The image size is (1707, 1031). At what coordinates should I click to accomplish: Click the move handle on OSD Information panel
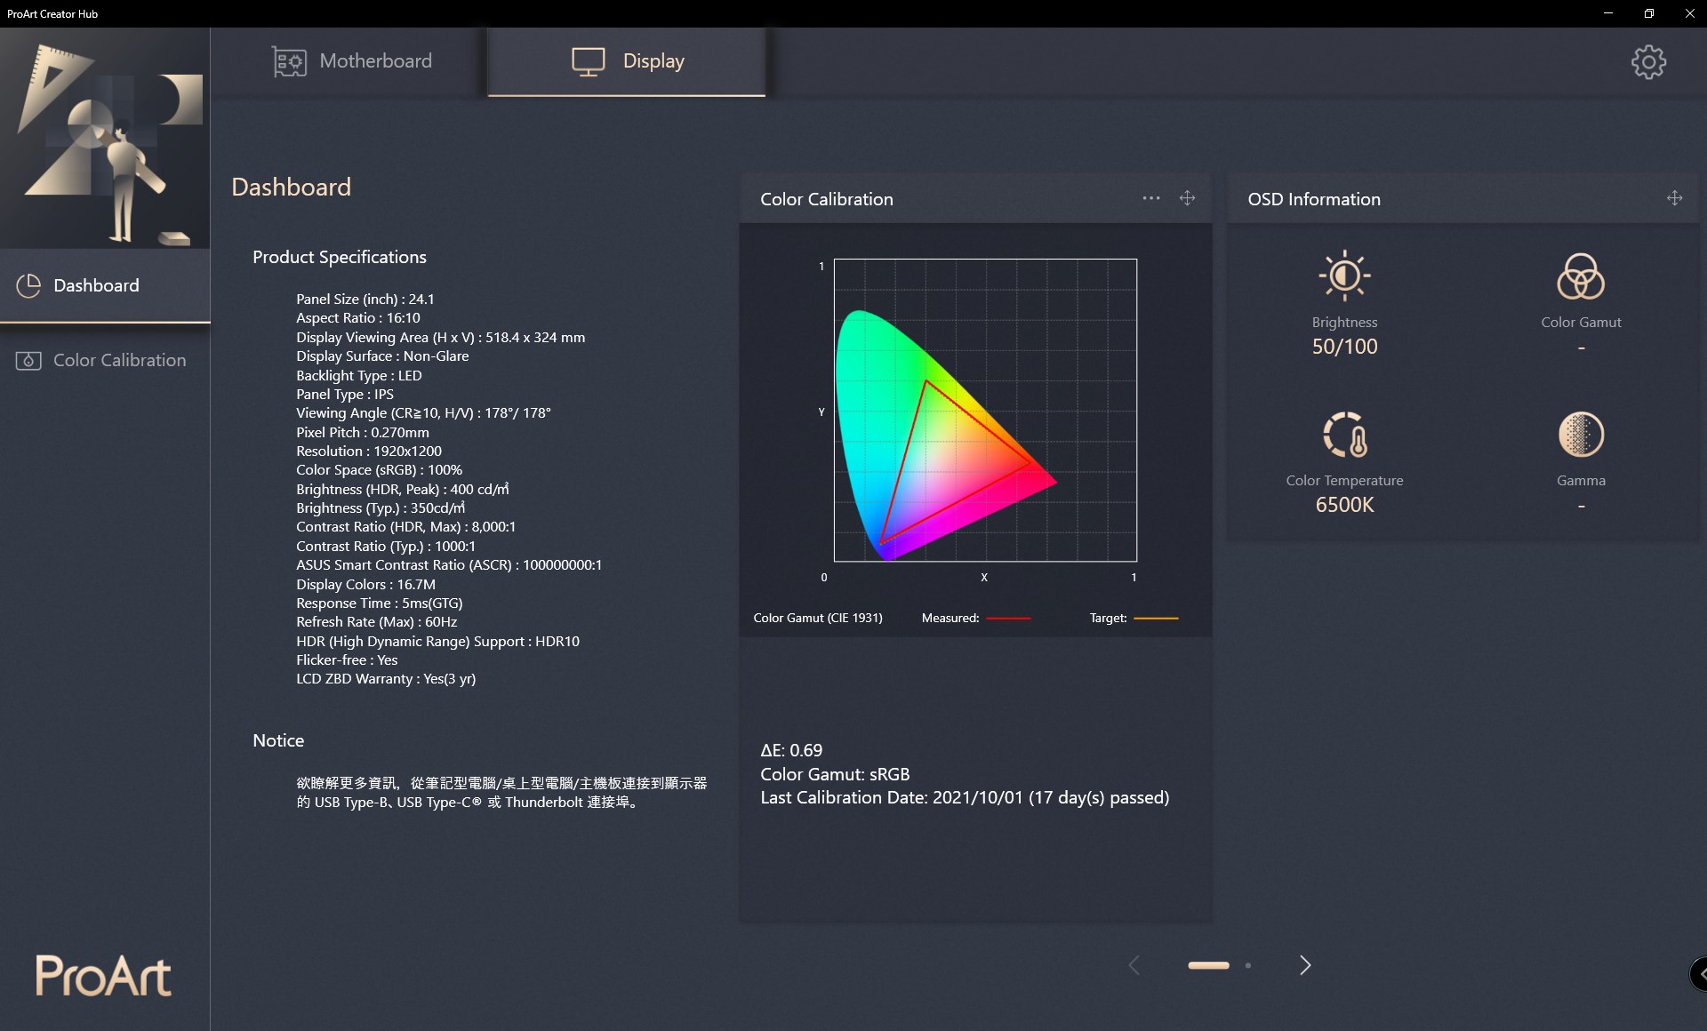click(x=1675, y=198)
